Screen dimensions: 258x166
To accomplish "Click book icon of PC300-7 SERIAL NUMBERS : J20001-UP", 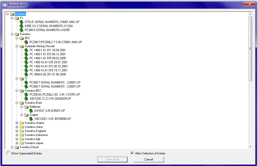I will 26,82.
